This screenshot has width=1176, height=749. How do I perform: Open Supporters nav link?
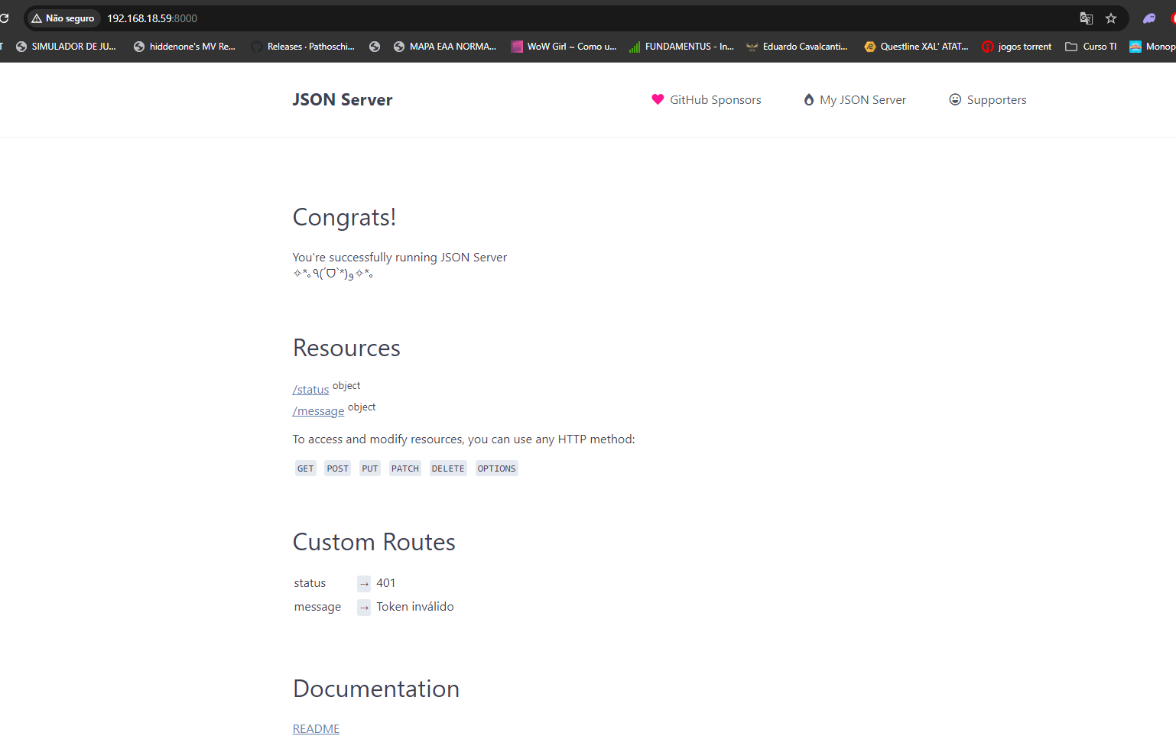click(x=988, y=100)
